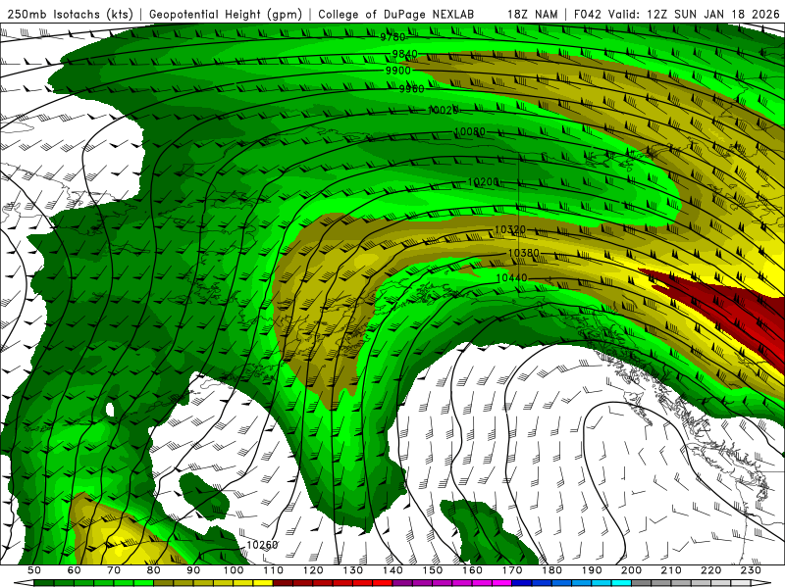Click the 90 kts color scale value

(x=193, y=570)
